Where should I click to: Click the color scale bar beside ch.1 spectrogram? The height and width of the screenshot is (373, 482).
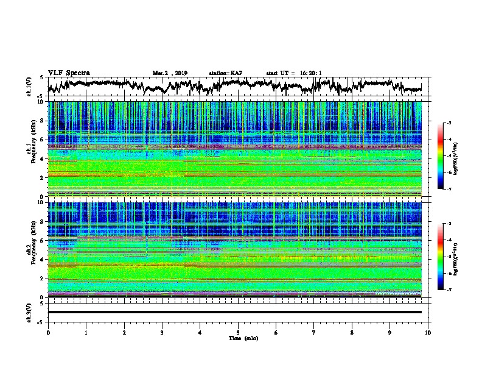pos(440,156)
